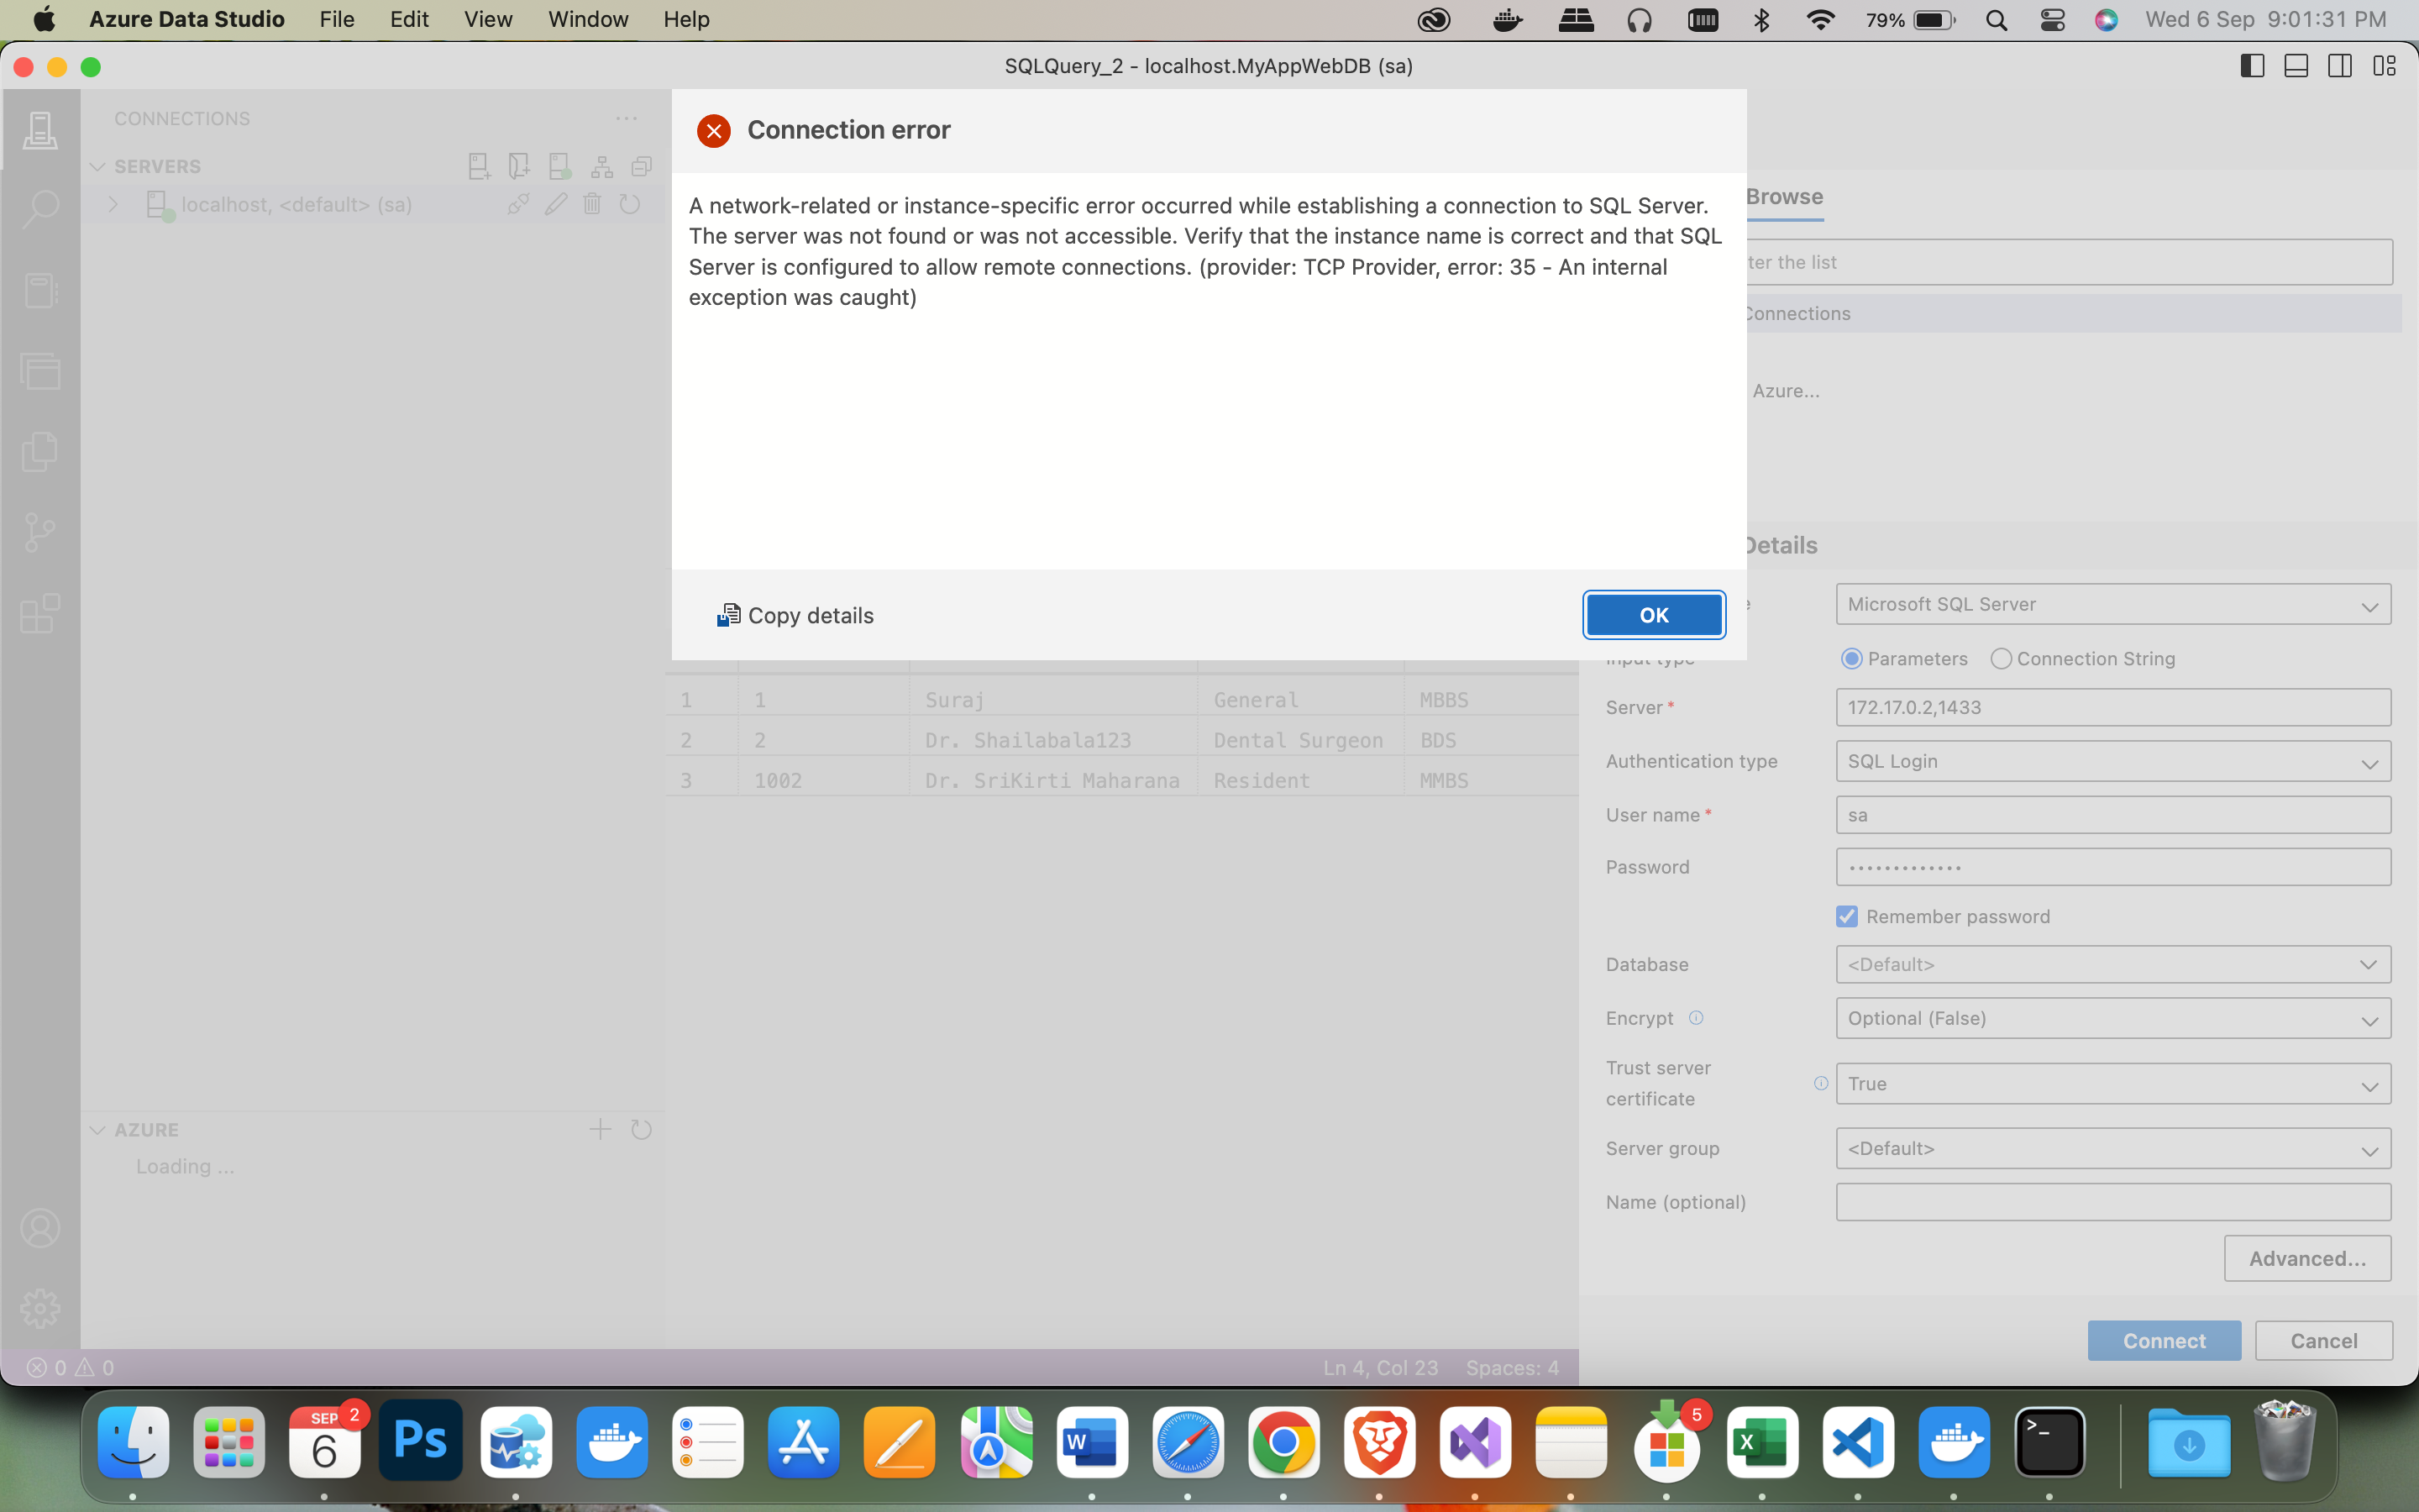Uncheck the Remember password checkbox

(x=1846, y=916)
